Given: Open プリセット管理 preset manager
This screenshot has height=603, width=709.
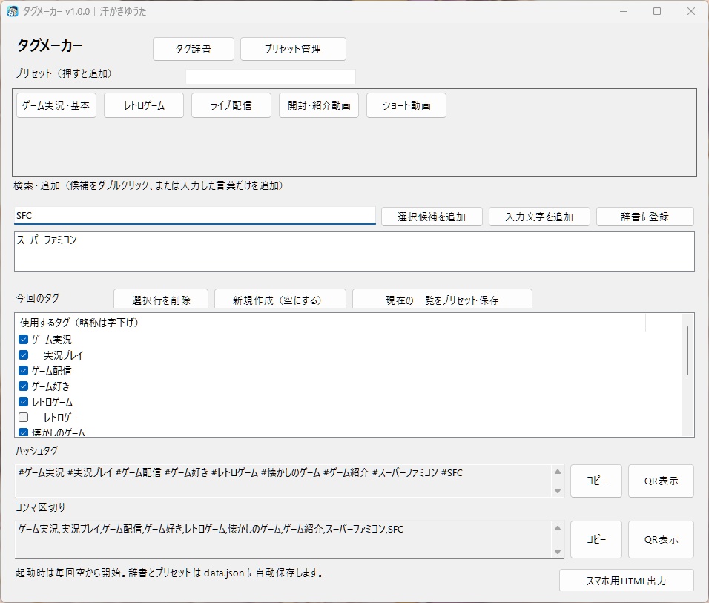Looking at the screenshot, I should coord(293,49).
